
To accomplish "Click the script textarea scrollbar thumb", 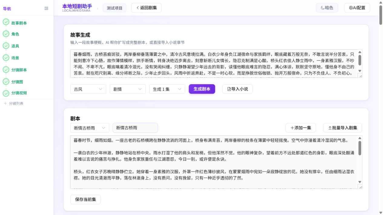I will click(360, 148).
